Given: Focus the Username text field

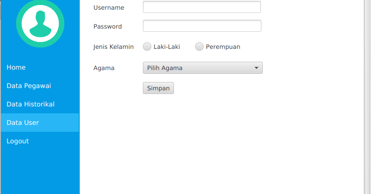Looking at the screenshot, I should [x=202, y=7].
